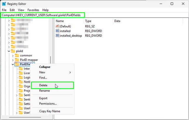
Task: Expand the common key
Action: (x=13, y=56)
